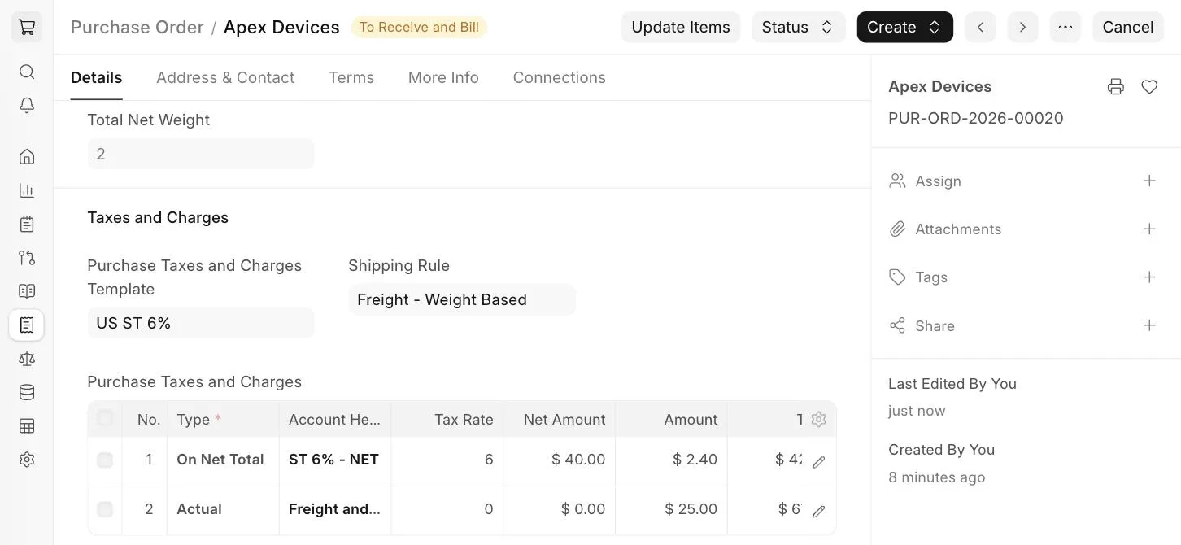Print this purchase order
Screen dimensions: 1181x545
click(x=1116, y=87)
